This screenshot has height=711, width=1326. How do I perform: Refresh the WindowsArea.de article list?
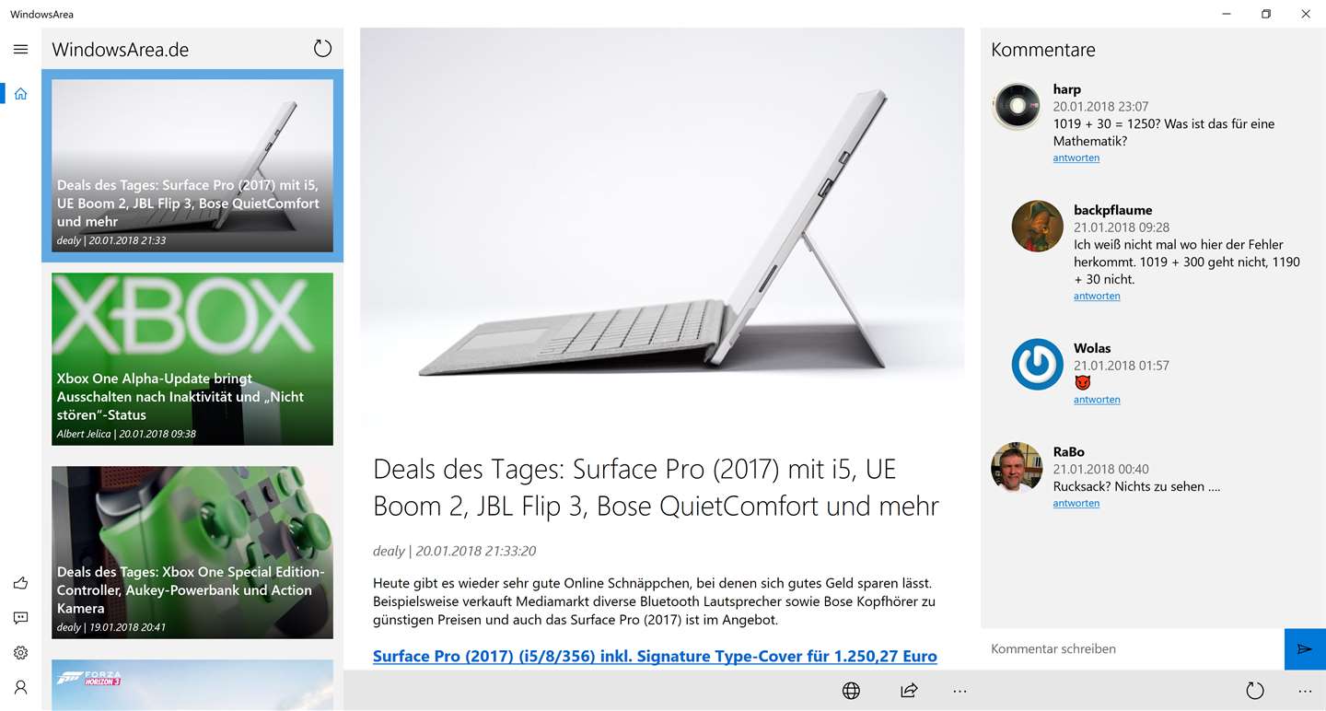[x=322, y=49]
